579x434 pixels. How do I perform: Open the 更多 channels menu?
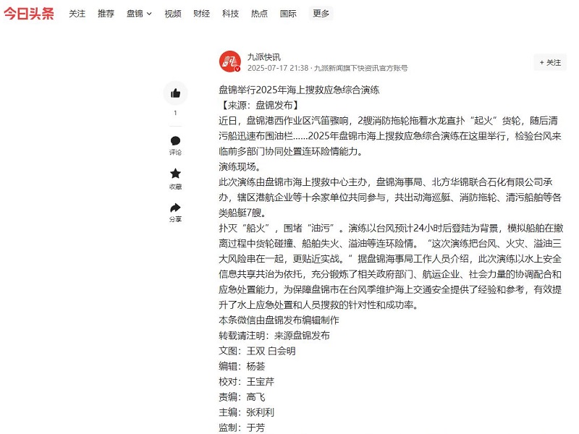coord(321,13)
